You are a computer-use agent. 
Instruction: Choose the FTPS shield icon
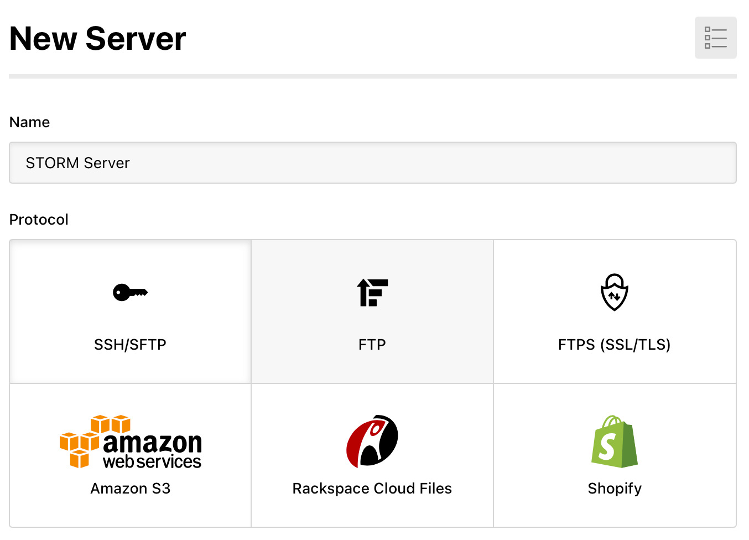click(x=614, y=292)
